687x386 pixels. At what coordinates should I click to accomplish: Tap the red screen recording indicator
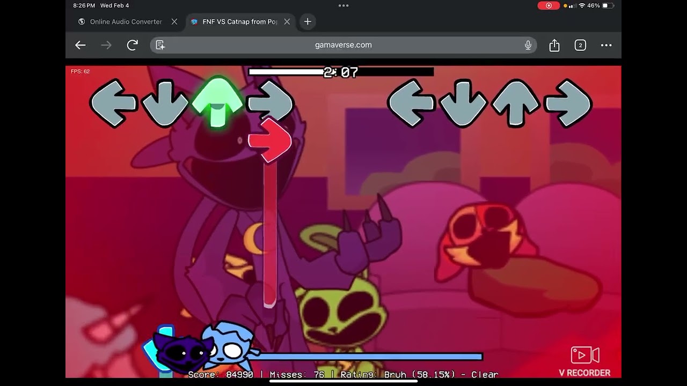549,5
